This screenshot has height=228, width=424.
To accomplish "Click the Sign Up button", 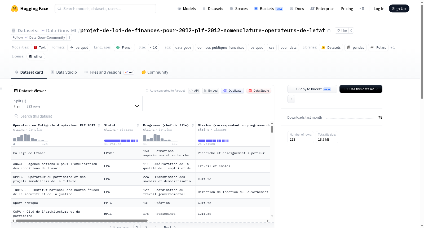I will tap(399, 8).
